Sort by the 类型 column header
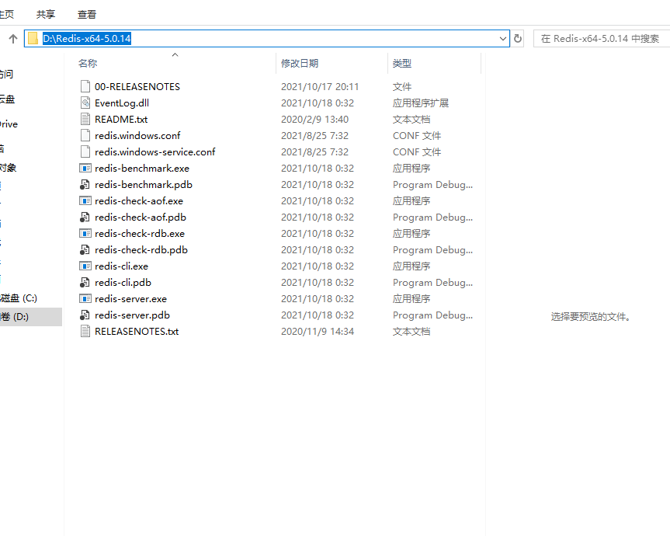Image resolution: width=670 pixels, height=536 pixels. [x=401, y=63]
